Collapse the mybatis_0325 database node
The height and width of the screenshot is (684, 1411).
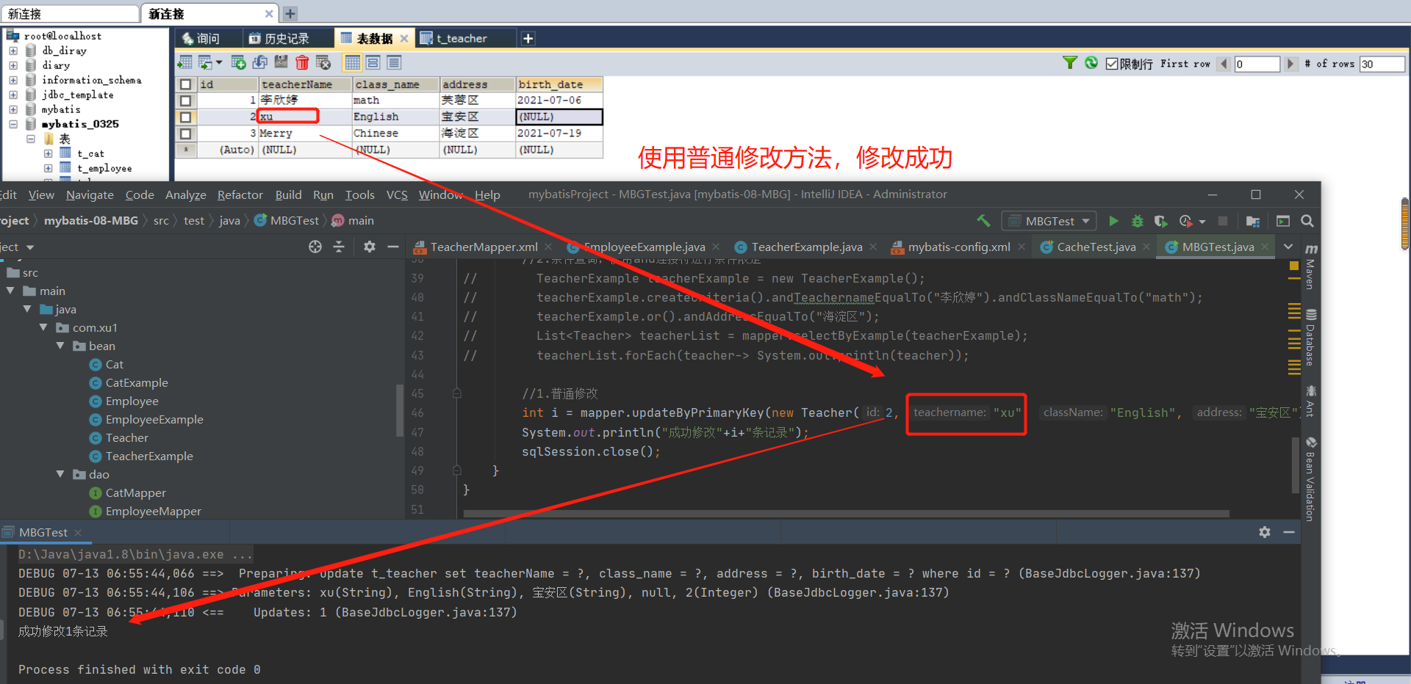(x=13, y=124)
